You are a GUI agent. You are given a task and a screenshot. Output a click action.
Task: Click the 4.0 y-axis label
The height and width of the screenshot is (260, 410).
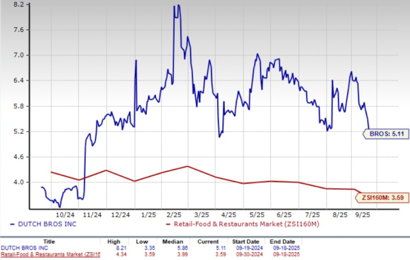click(19, 182)
